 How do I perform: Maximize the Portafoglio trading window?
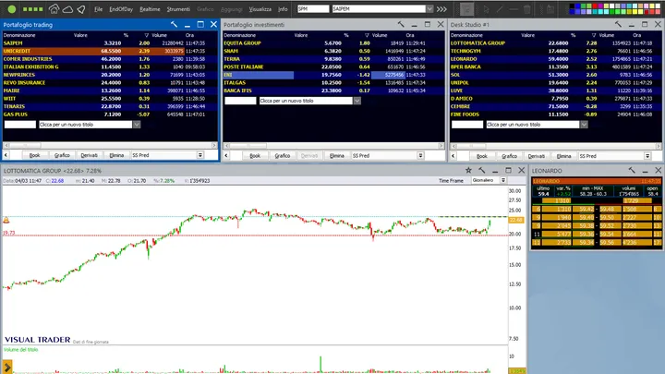tap(200, 25)
